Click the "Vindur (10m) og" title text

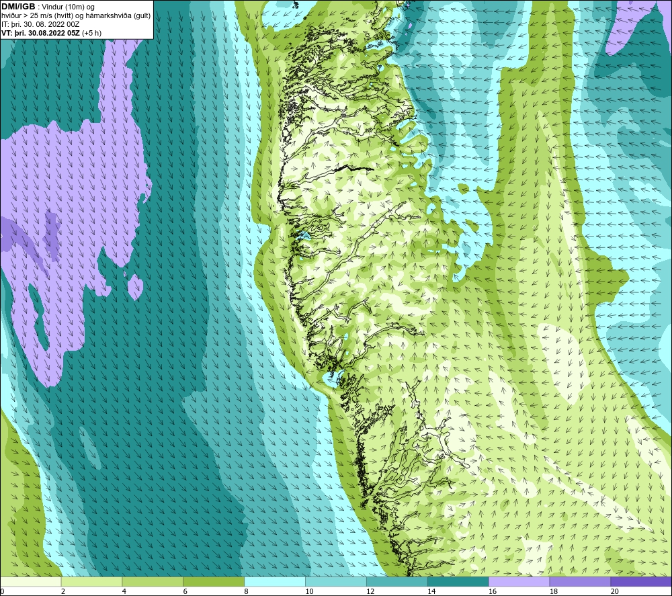point(69,7)
